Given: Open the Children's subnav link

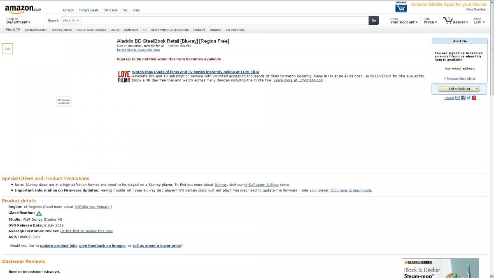Looking at the screenshot, I should tap(199, 30).
